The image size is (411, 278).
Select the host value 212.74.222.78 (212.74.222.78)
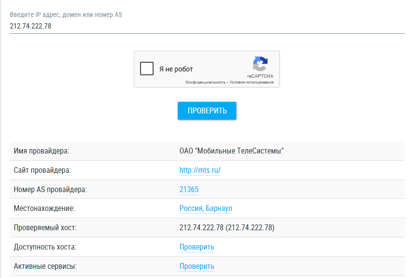(227, 227)
